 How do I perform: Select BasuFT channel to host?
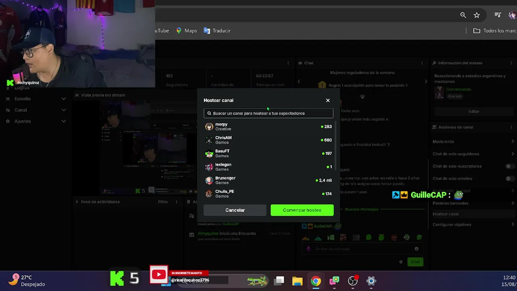point(269,154)
